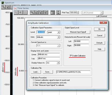Image resolution: width=112 pixels, height=95 pixels.
Task: Click the Measure Input Signal button
Action: (x=78, y=32)
